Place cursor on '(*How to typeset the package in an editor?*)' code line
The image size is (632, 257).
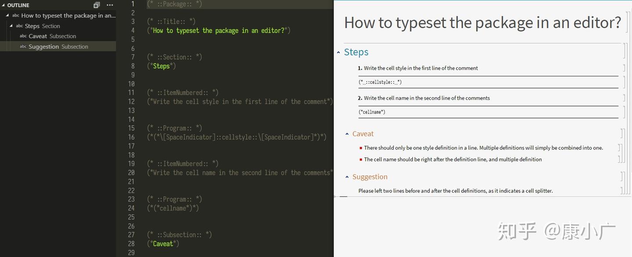pyautogui.click(x=219, y=31)
